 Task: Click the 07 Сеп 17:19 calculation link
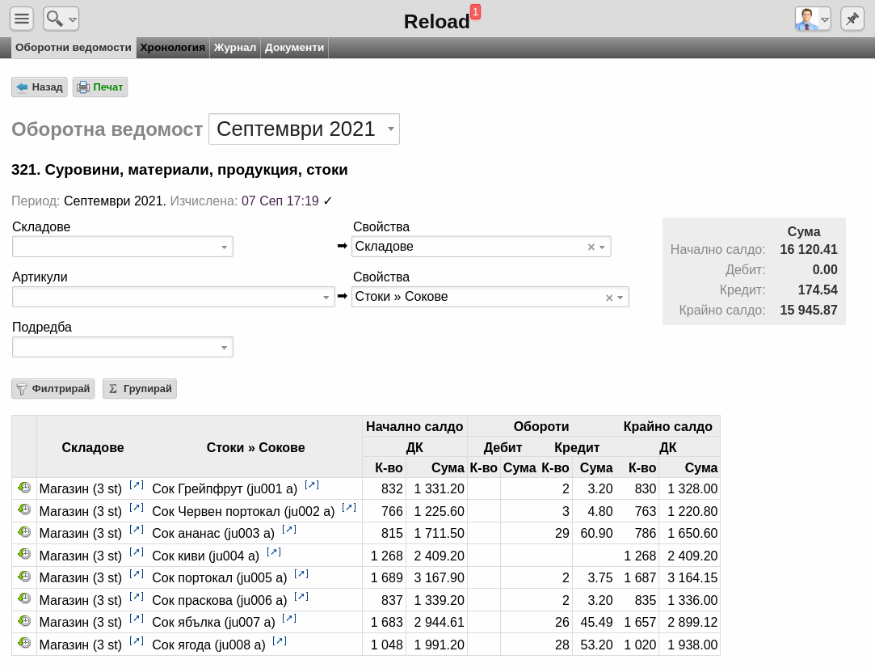pos(280,201)
